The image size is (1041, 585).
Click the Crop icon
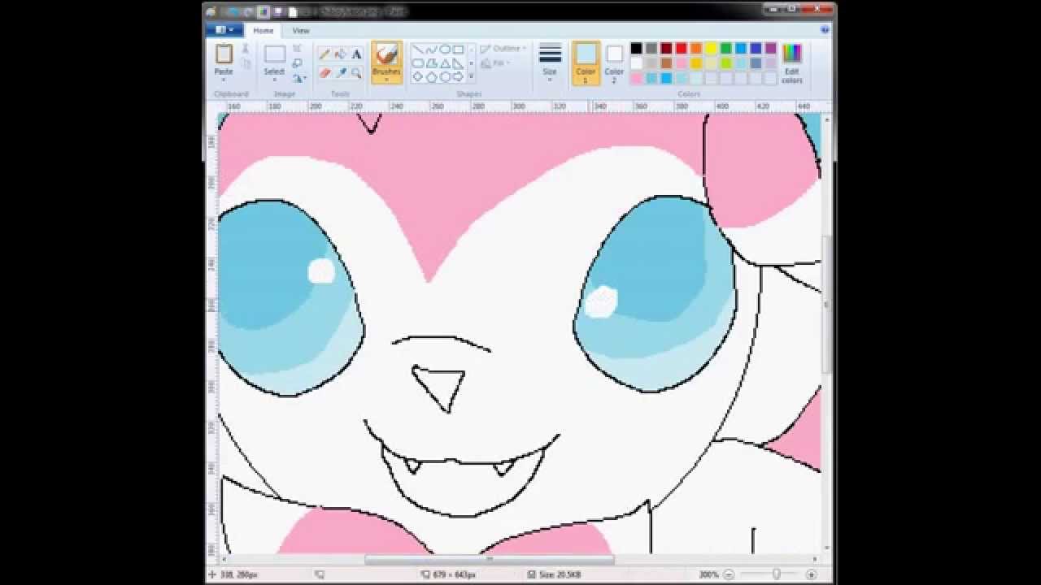point(297,49)
